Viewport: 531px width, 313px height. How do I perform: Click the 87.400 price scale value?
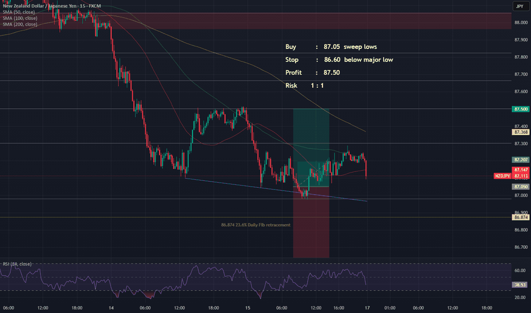click(521, 126)
